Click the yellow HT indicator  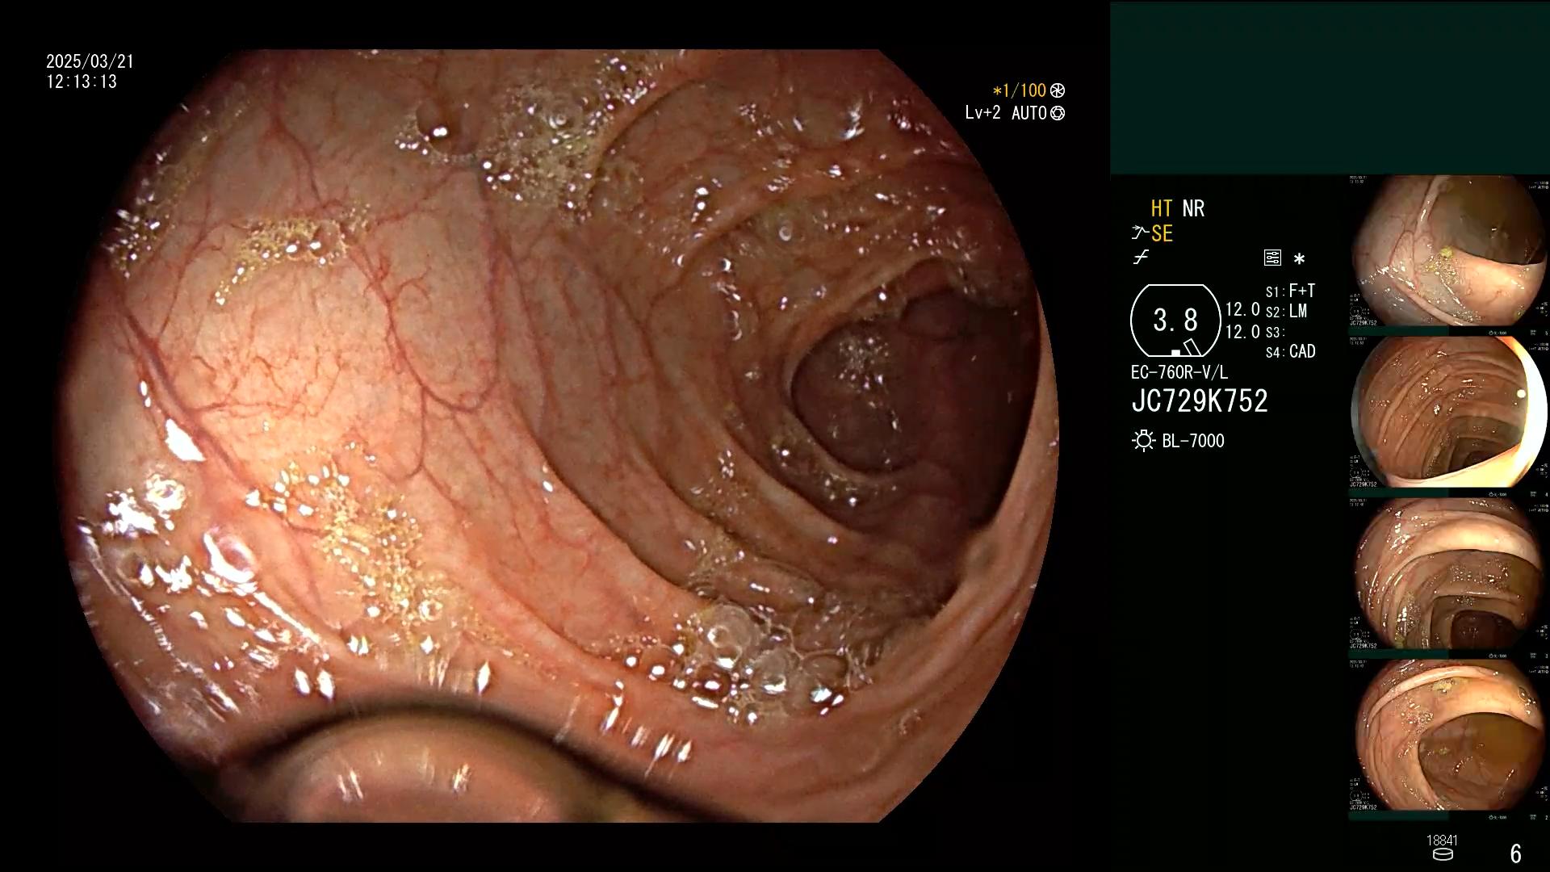[1162, 208]
